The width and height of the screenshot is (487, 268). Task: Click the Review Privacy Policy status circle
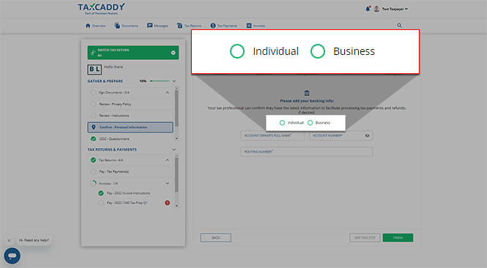pos(93,104)
